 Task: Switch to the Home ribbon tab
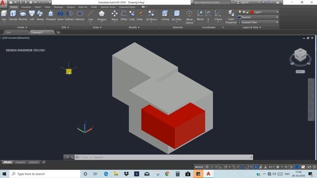(x=14, y=7)
